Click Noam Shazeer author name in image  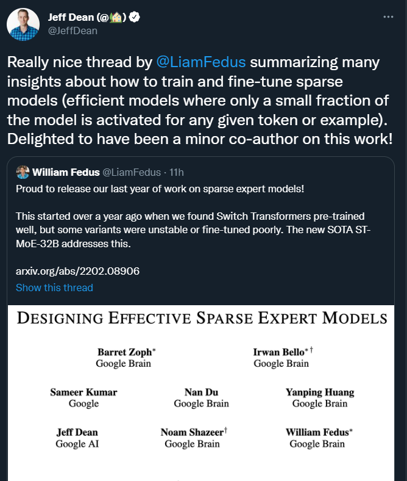[x=191, y=432]
